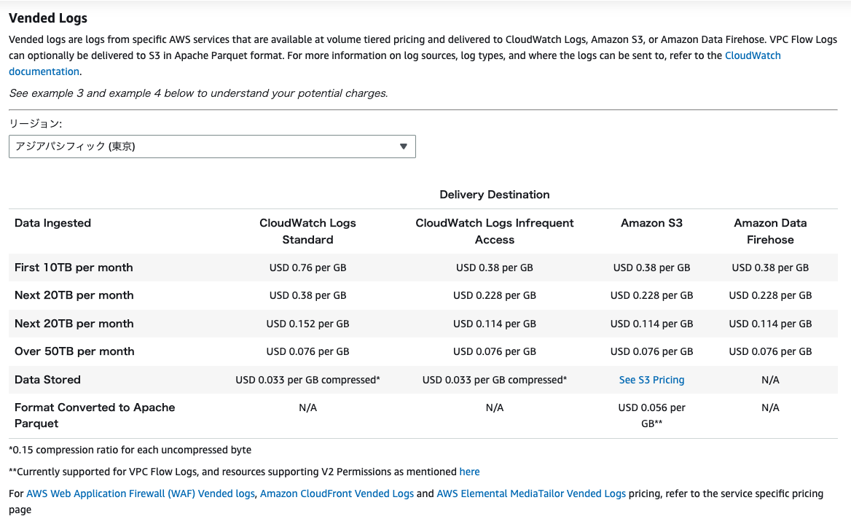The width and height of the screenshot is (851, 527).
Task: Visit the Amazon CloudFront Vended Logs link
Action: point(337,493)
